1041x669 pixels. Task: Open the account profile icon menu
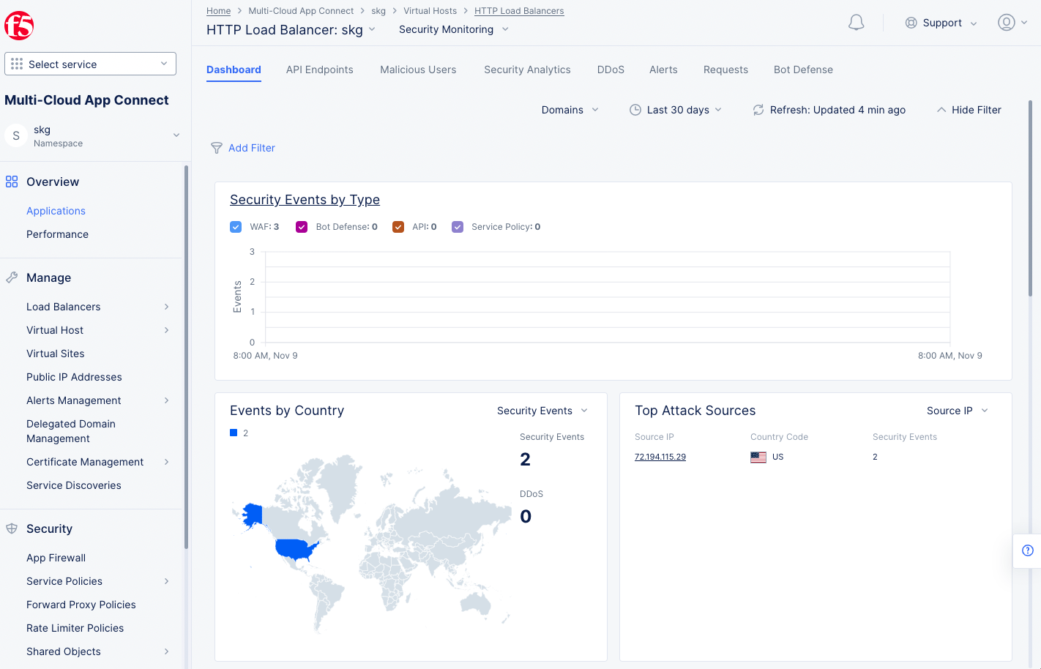coord(1006,22)
